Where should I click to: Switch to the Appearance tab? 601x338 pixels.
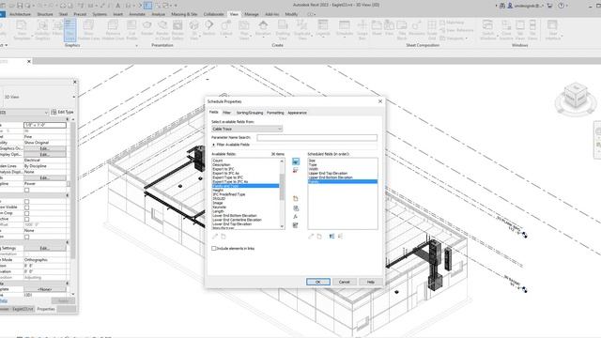[x=297, y=113]
